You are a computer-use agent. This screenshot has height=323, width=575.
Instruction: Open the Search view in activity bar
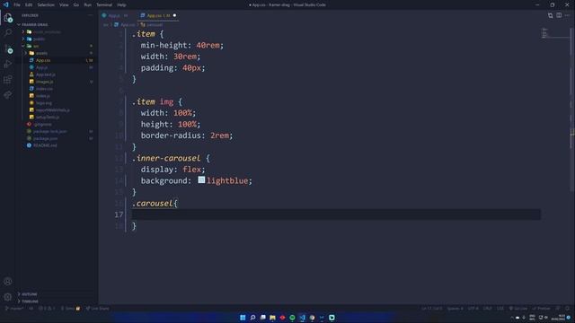[8, 33]
